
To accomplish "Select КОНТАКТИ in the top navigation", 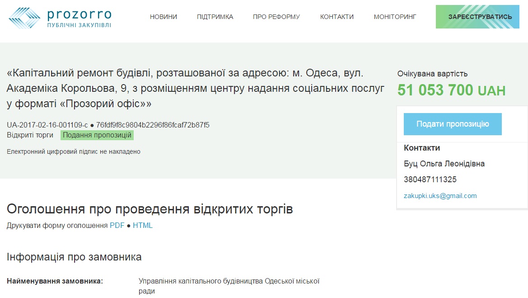I will [x=337, y=17].
